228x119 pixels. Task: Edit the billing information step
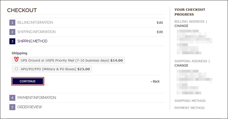(x=160, y=23)
